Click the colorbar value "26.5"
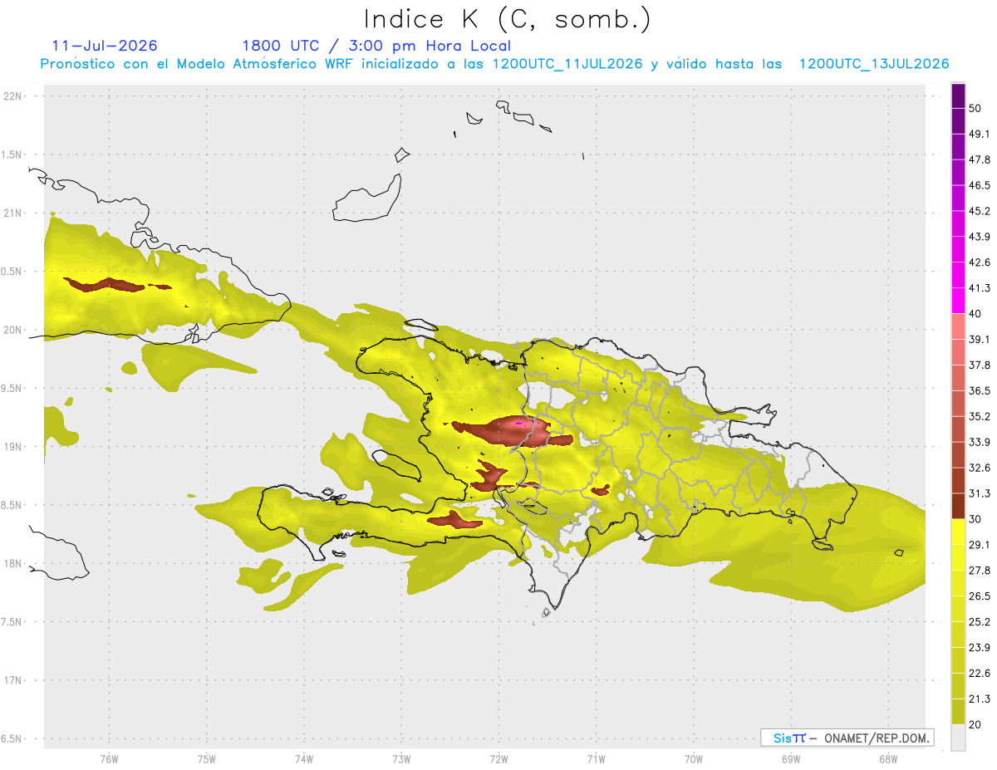 coord(980,596)
